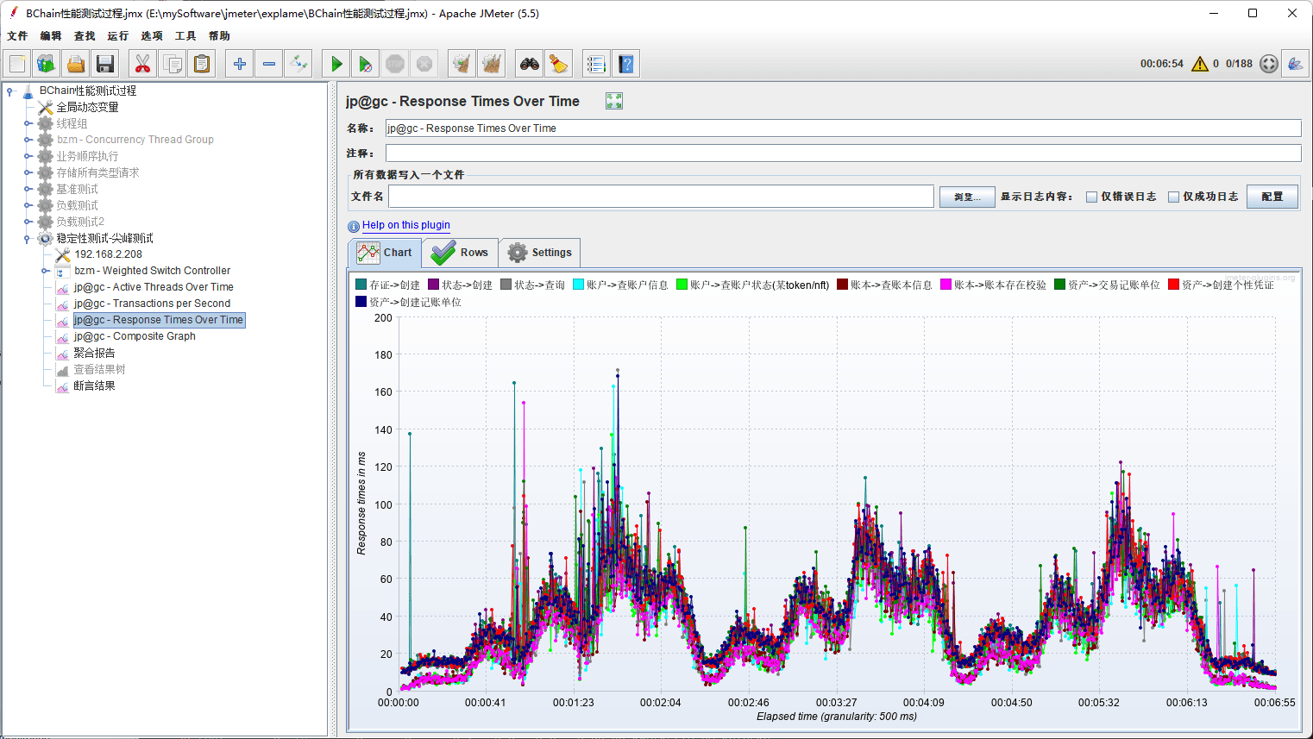Collapse the 稳定性测试-尖峰测试 tree node
Image resolution: width=1313 pixels, height=739 pixels.
[28, 239]
